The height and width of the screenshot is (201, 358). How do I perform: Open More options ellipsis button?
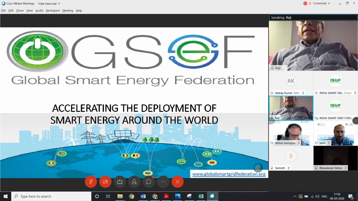[x=163, y=182]
